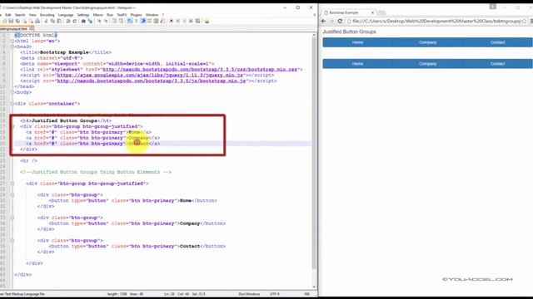Toggle INS mode in the status bar
Viewport: 533px width, 299px height.
click(307, 294)
